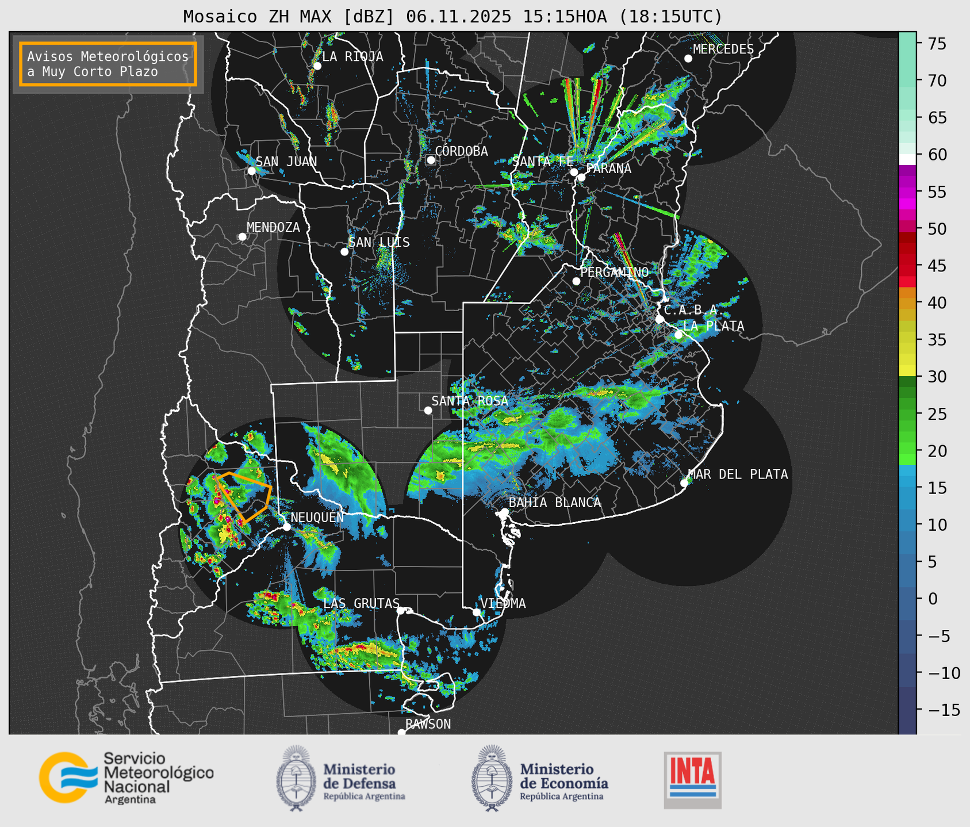Screen dimensions: 970x827
Task: Click the Pergamino marker dot
Action: click(576, 281)
